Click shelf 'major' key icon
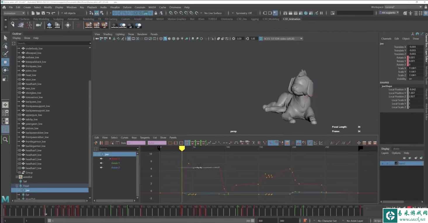428x223 pixels. 49,25
